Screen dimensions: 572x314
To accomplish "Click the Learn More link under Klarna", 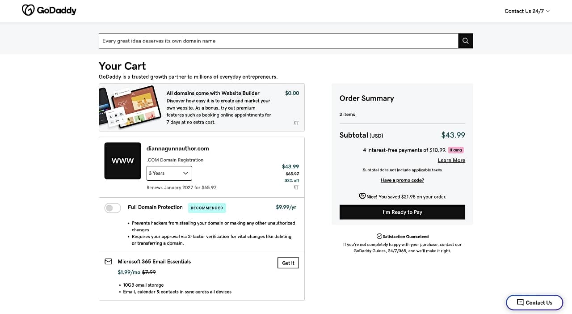I will tap(451, 160).
